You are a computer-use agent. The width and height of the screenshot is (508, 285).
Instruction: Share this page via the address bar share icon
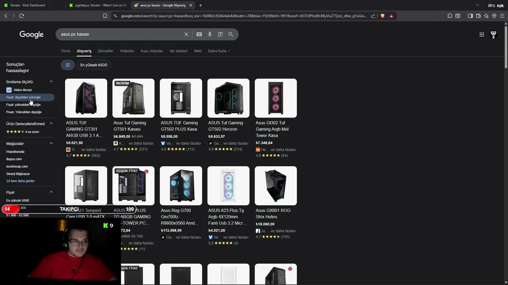tap(373, 16)
